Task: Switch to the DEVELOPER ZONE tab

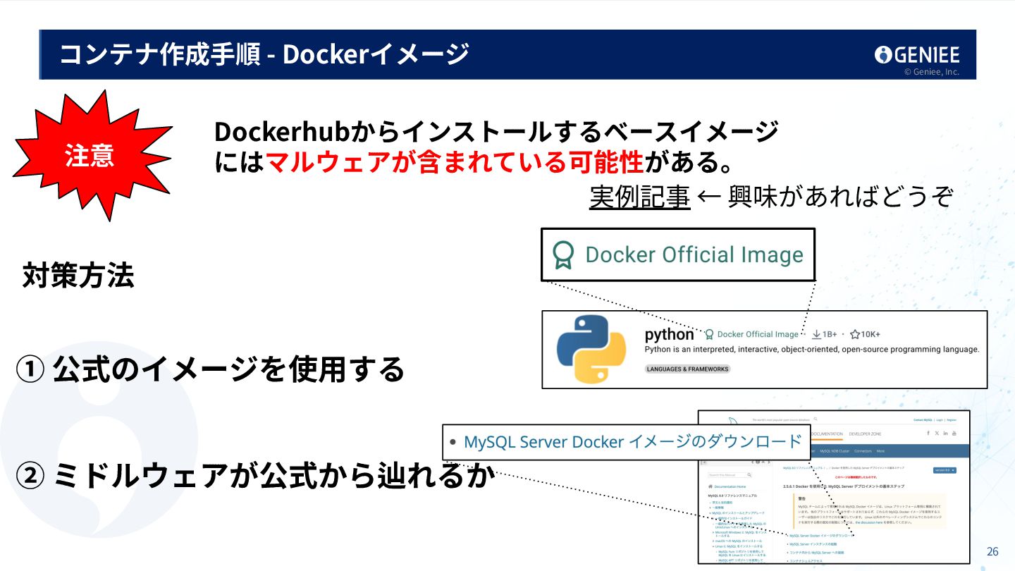Action: [x=865, y=434]
